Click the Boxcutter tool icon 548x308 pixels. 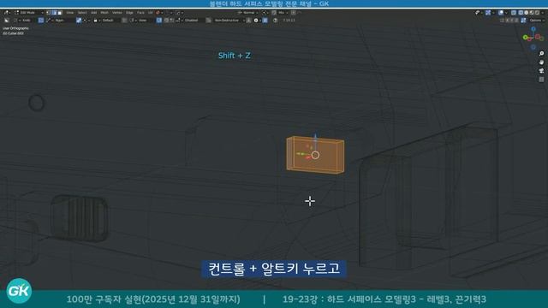point(7,21)
